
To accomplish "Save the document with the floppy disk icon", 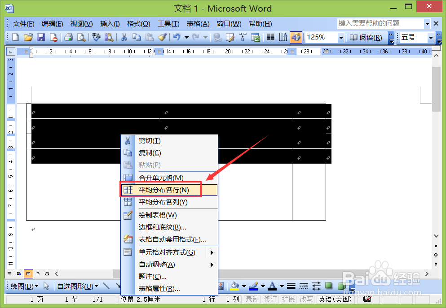I will 41,37.
